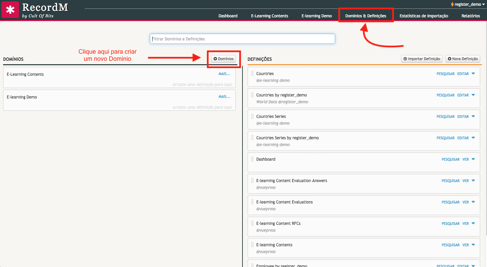Click the Nova Definição button
The width and height of the screenshot is (487, 267).
coord(463,59)
